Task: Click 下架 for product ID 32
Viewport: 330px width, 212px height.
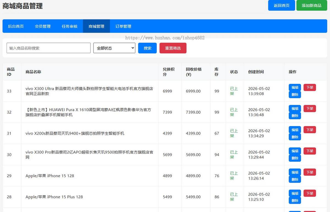Action: click(310, 108)
